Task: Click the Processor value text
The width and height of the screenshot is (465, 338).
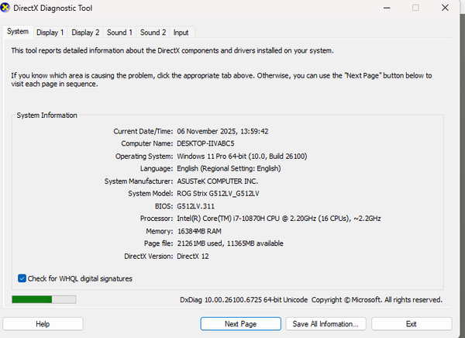Action: [278, 219]
